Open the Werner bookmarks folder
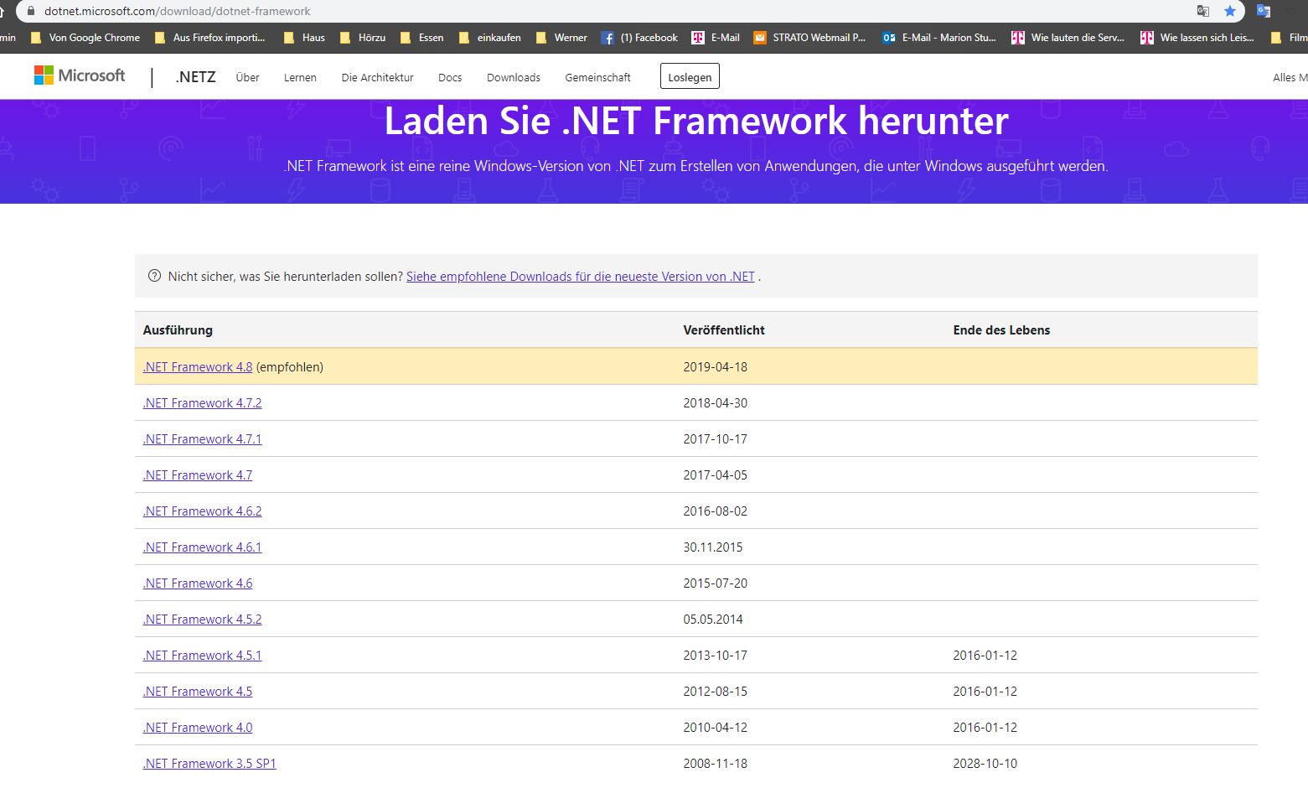 tap(561, 38)
